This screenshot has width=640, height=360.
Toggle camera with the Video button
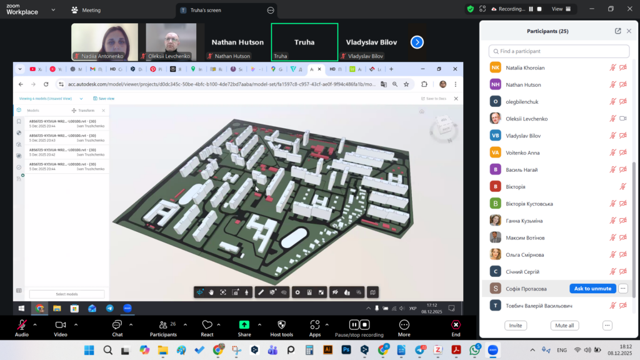point(61,324)
